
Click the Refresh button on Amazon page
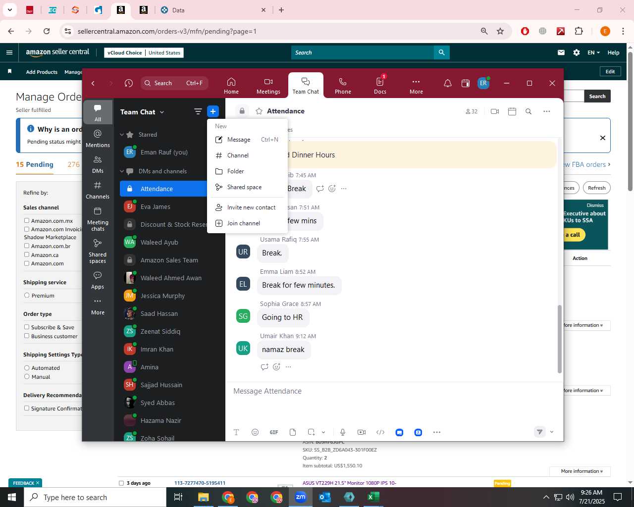pyautogui.click(x=596, y=188)
